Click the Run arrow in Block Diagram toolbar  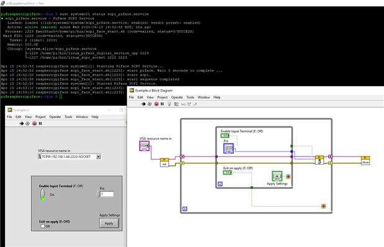click(143, 104)
